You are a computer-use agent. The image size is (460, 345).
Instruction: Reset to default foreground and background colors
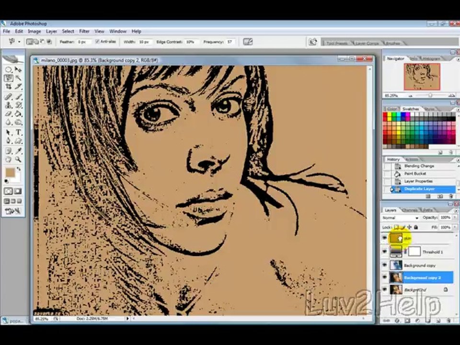pos(6,181)
